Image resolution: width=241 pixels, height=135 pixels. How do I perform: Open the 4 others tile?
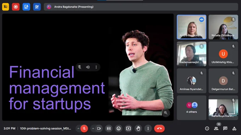191,108
